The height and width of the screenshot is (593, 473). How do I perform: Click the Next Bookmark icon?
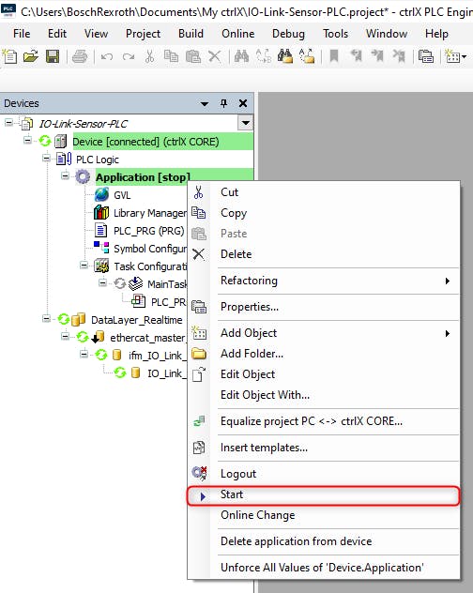pos(377,56)
